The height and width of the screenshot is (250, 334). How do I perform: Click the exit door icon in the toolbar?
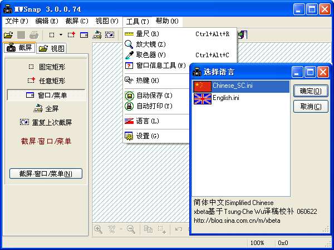[x=242, y=34]
